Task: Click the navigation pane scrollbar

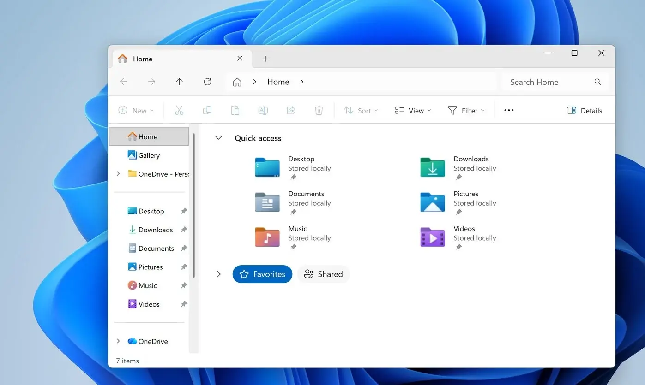Action: click(194, 205)
